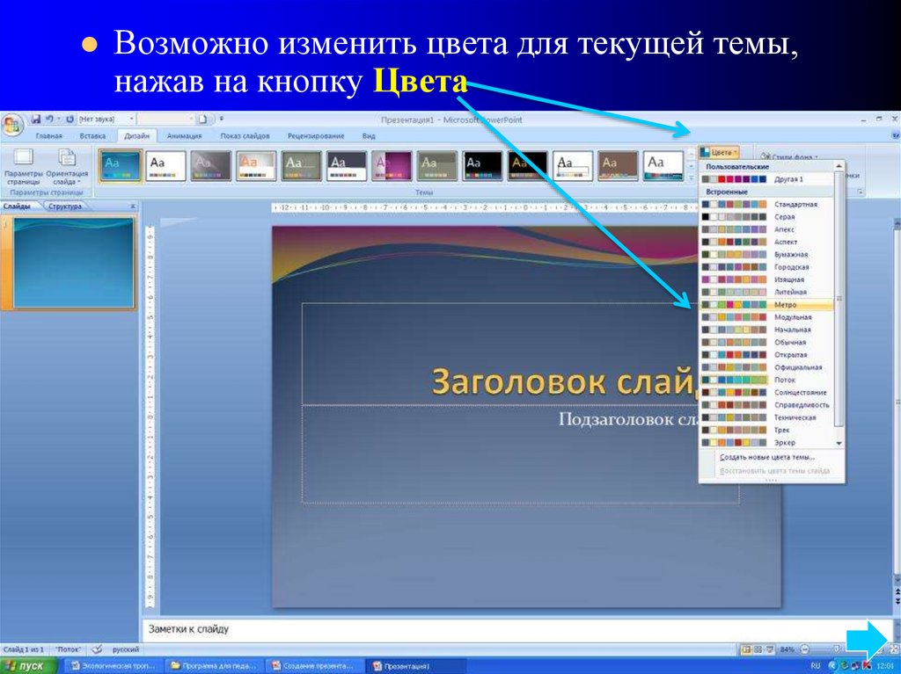This screenshot has width=901, height=674.
Task: Click the spell check icon in status bar
Action: coord(98,649)
